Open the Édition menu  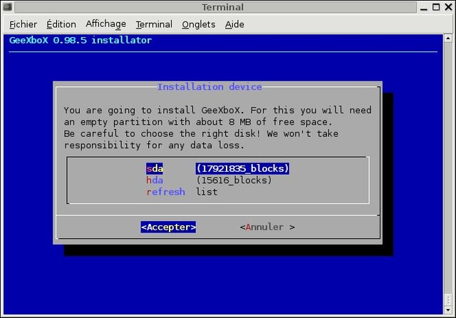coord(61,24)
